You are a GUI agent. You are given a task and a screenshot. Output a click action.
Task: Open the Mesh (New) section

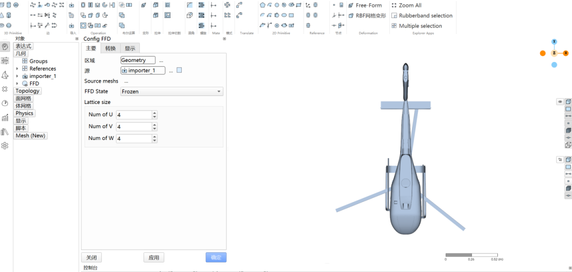click(31, 135)
